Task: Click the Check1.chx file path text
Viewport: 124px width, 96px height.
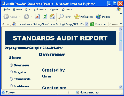Action: click(x=34, y=48)
